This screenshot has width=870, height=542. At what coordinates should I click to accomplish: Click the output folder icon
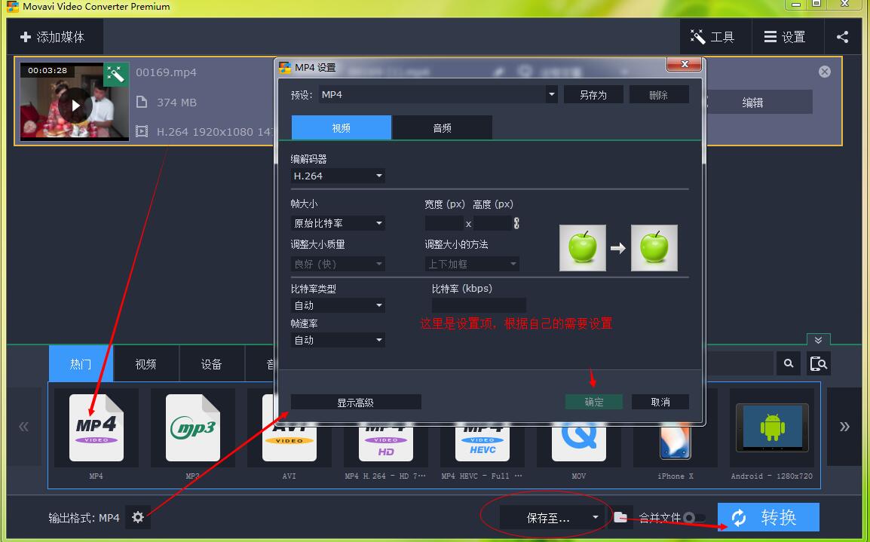click(620, 518)
